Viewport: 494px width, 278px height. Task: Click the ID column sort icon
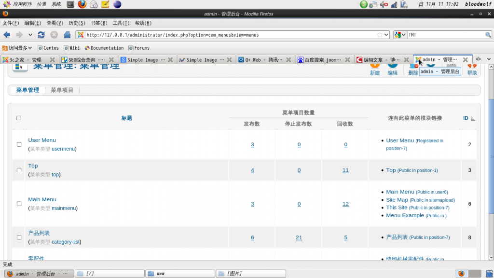click(x=473, y=119)
